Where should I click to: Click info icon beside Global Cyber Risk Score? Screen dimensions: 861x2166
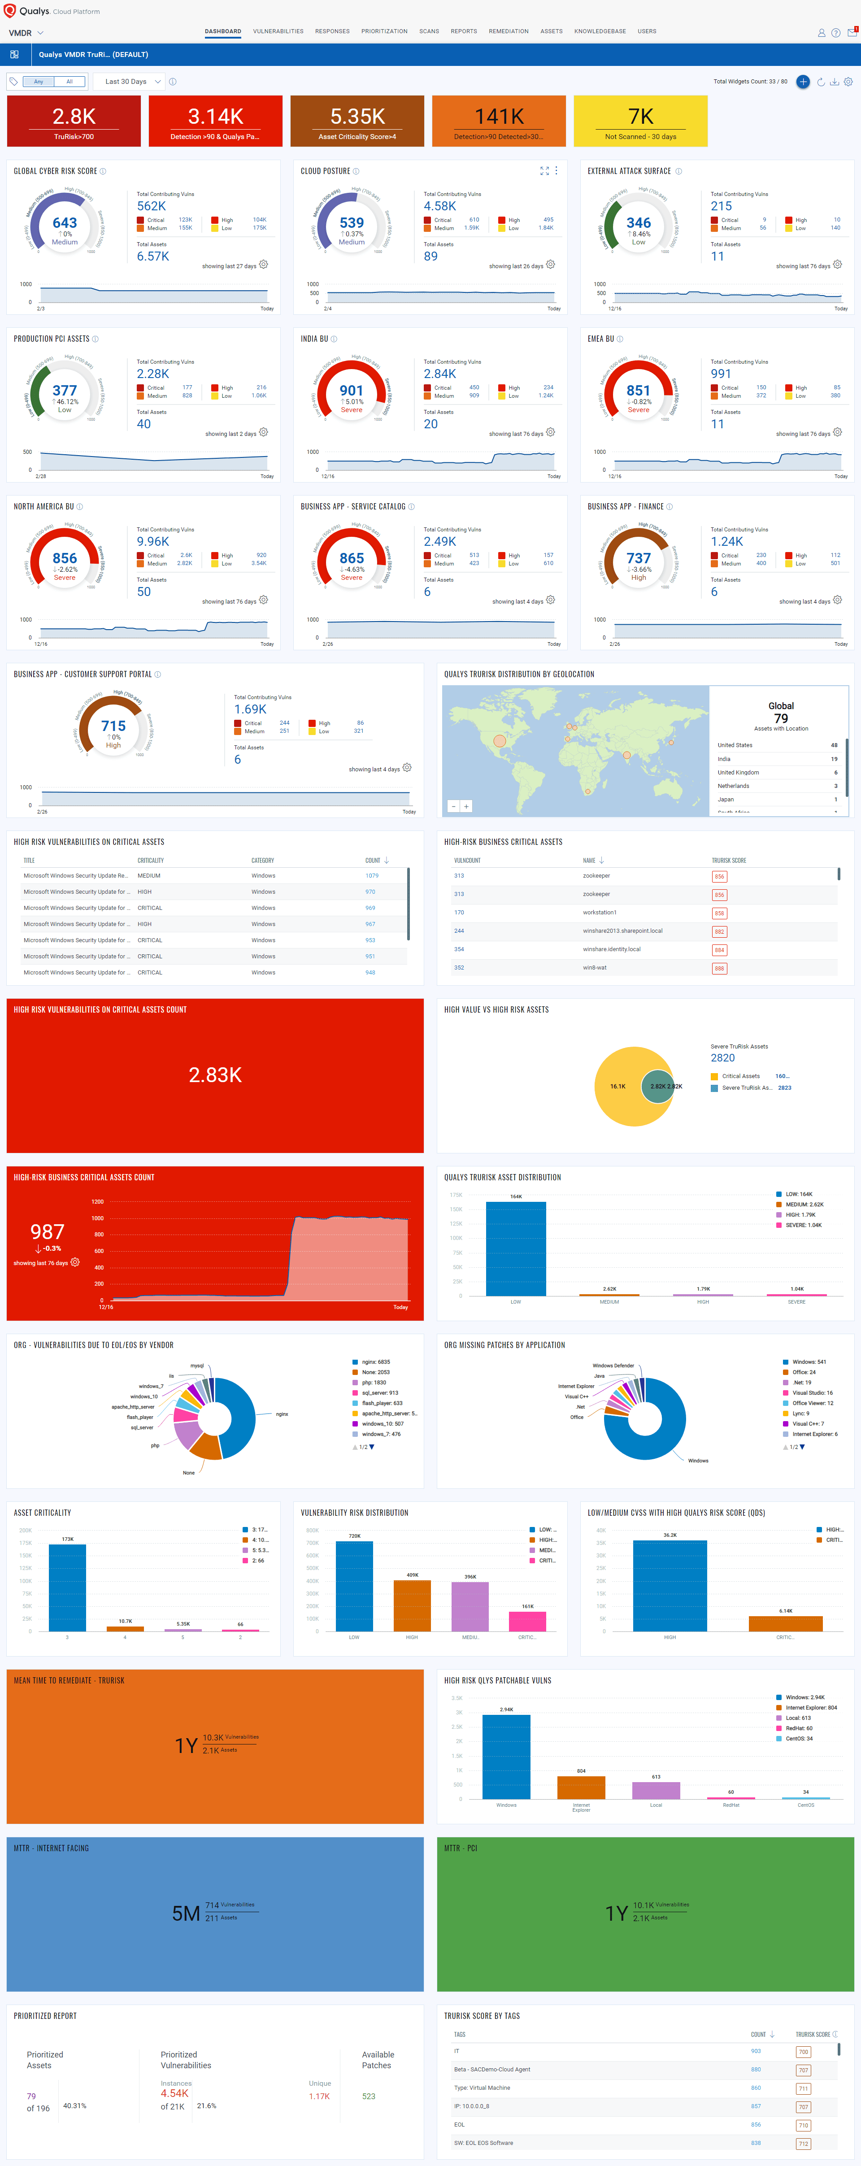point(103,171)
